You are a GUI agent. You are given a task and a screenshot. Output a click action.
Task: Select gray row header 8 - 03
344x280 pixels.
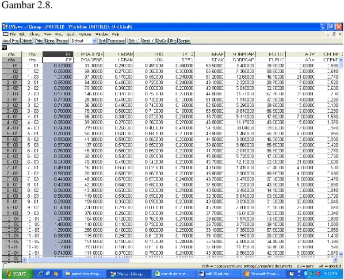point(12,196)
